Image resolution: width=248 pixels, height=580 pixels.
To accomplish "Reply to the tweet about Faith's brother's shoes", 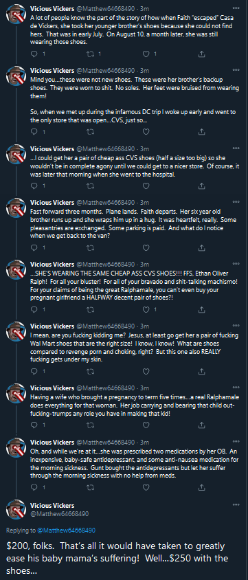I will click(x=34, y=54).
